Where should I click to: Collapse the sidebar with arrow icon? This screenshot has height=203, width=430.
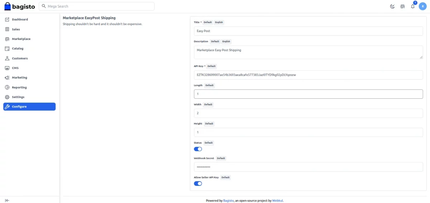click(7, 200)
